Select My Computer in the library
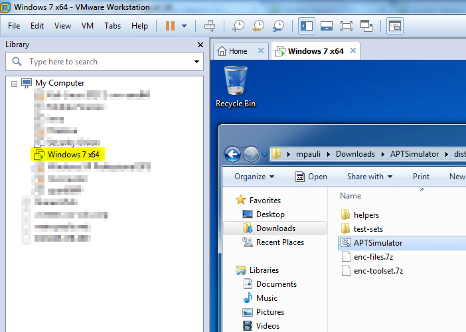466x332 pixels. pyautogui.click(x=60, y=83)
